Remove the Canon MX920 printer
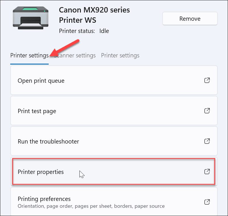The height and width of the screenshot is (216, 228). pos(190,18)
